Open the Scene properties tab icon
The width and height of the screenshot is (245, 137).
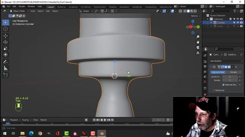pyautogui.click(x=205, y=77)
